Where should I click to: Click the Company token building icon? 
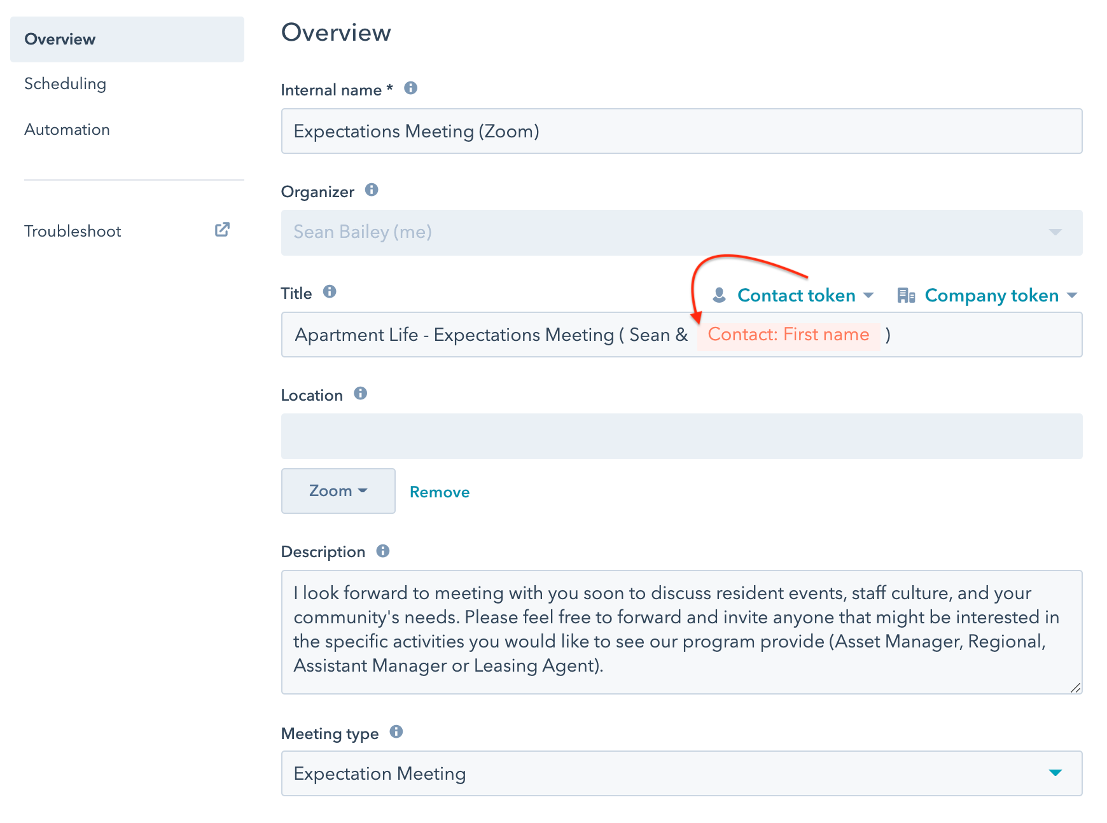click(x=906, y=295)
